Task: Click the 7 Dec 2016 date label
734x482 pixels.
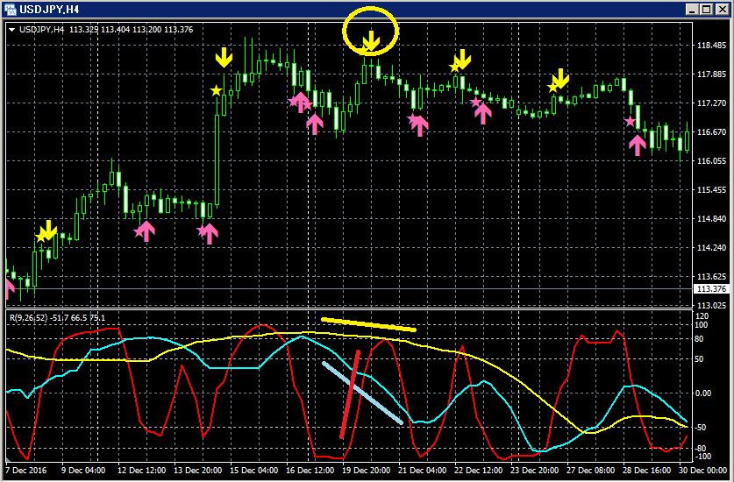Action: [26, 470]
